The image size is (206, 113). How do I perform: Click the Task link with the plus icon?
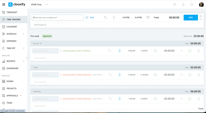pyautogui.click(x=90, y=18)
